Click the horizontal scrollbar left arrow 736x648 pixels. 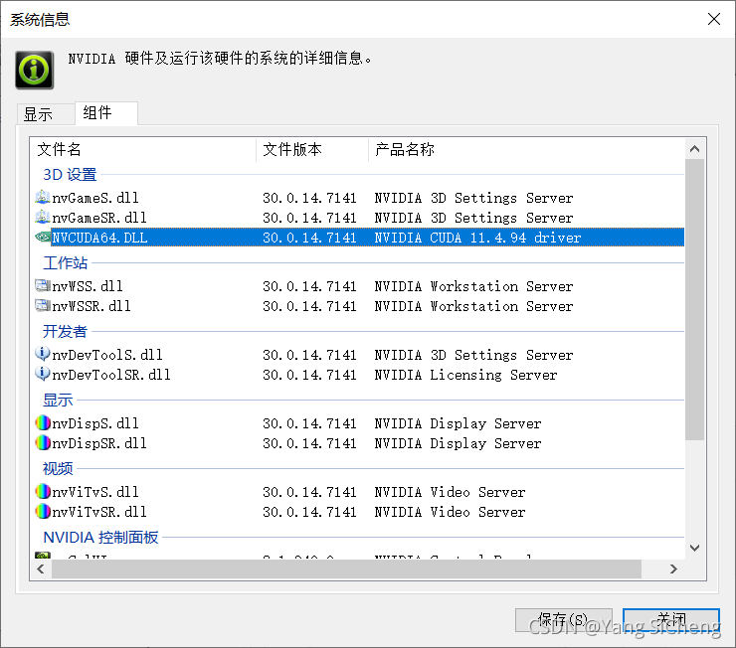pos(41,568)
